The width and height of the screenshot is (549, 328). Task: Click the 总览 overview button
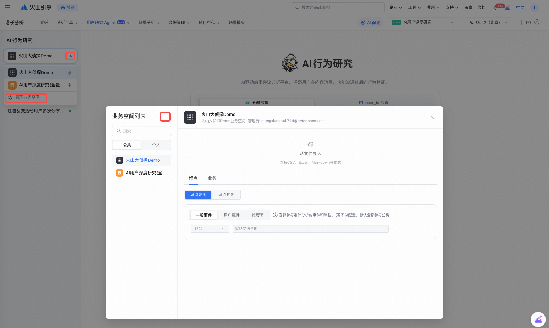pos(68,7)
